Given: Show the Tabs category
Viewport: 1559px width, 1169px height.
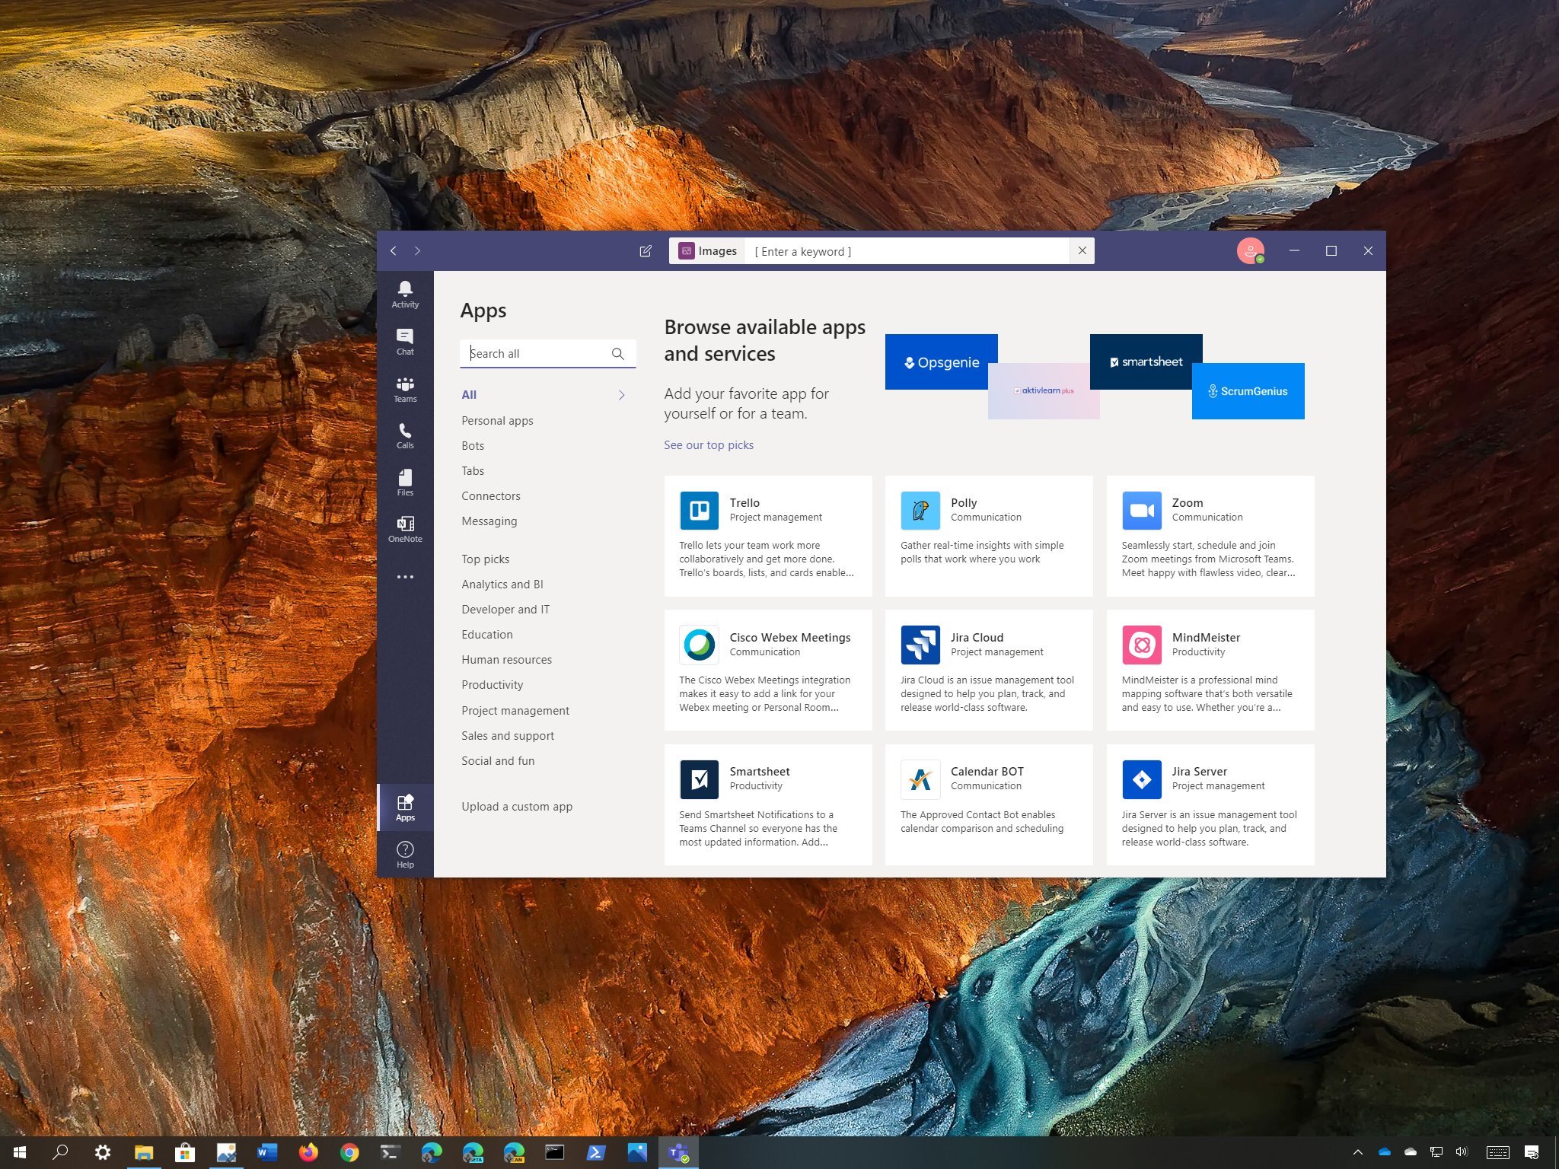Looking at the screenshot, I should coord(473,471).
